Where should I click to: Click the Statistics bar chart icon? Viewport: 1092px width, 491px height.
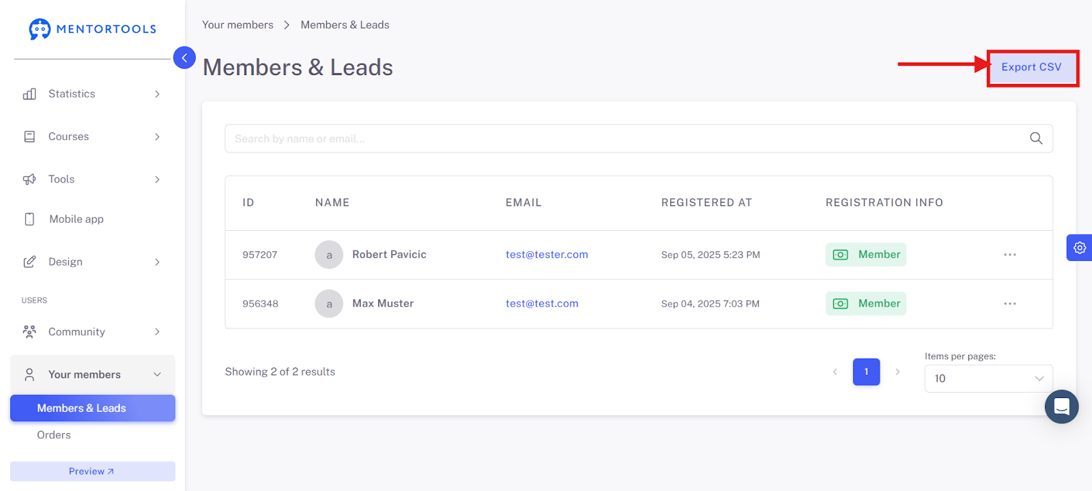tap(29, 94)
